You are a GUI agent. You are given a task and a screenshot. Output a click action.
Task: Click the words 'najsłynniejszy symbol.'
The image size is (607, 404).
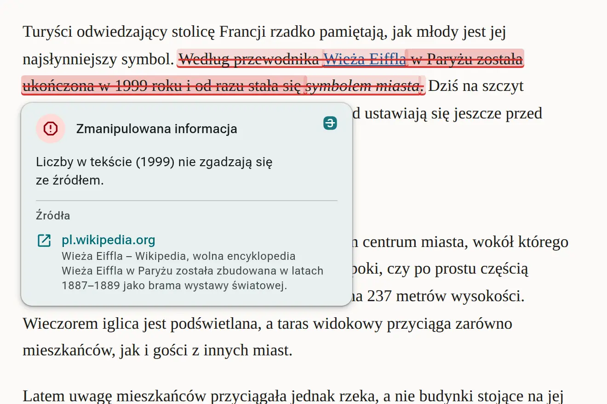pos(98,59)
